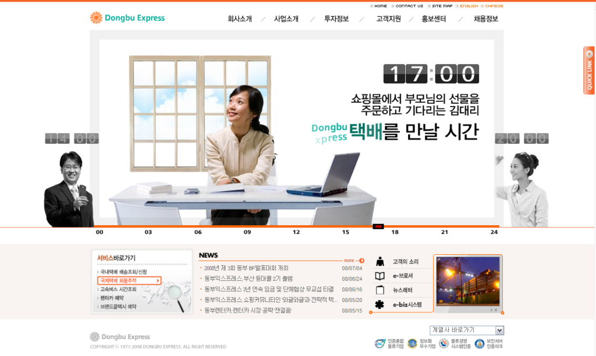The height and width of the screenshot is (356, 596).
Task: Jump to 12 on the timeline
Action: [x=296, y=232]
